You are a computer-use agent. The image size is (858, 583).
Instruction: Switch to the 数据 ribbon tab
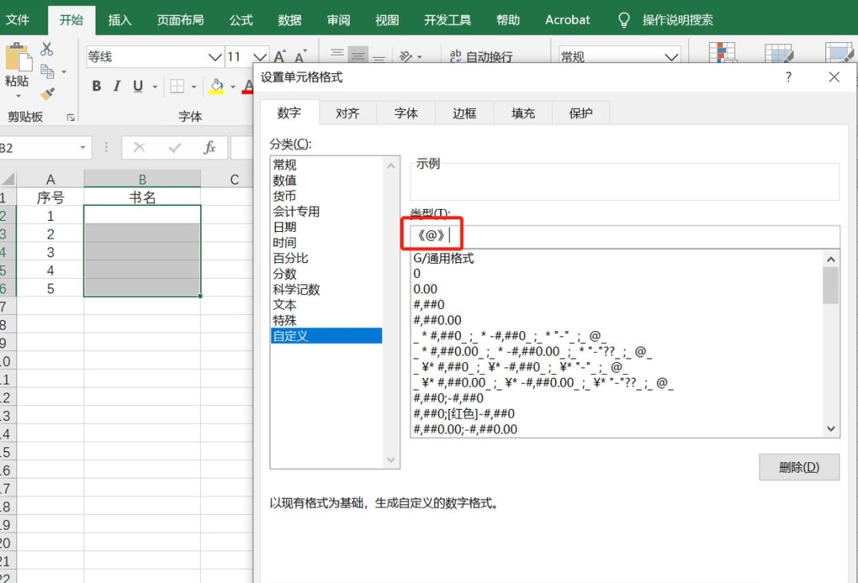pos(289,20)
